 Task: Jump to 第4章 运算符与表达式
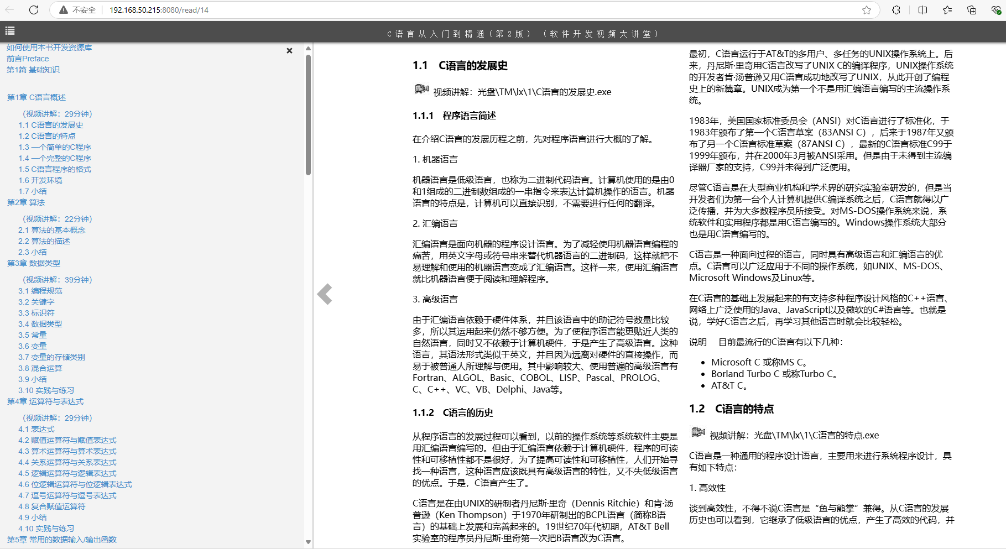45,401
